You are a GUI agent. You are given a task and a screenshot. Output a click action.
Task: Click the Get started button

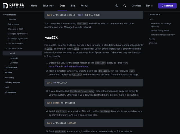167,6
